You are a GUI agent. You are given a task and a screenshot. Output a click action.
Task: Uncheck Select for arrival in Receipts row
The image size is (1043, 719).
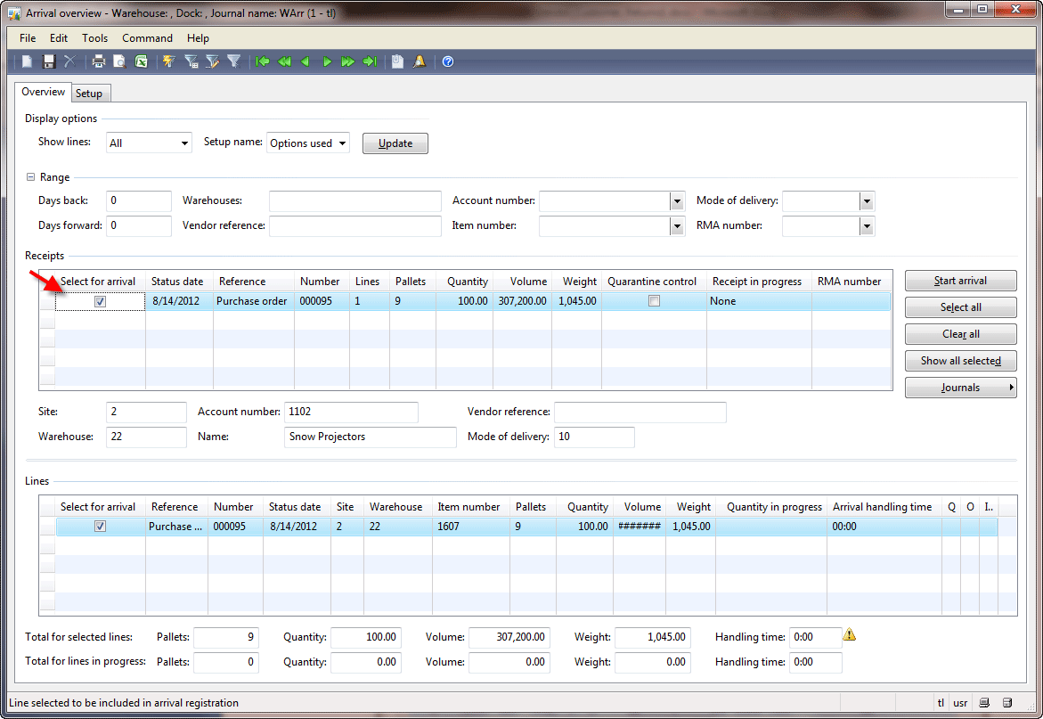pos(100,301)
